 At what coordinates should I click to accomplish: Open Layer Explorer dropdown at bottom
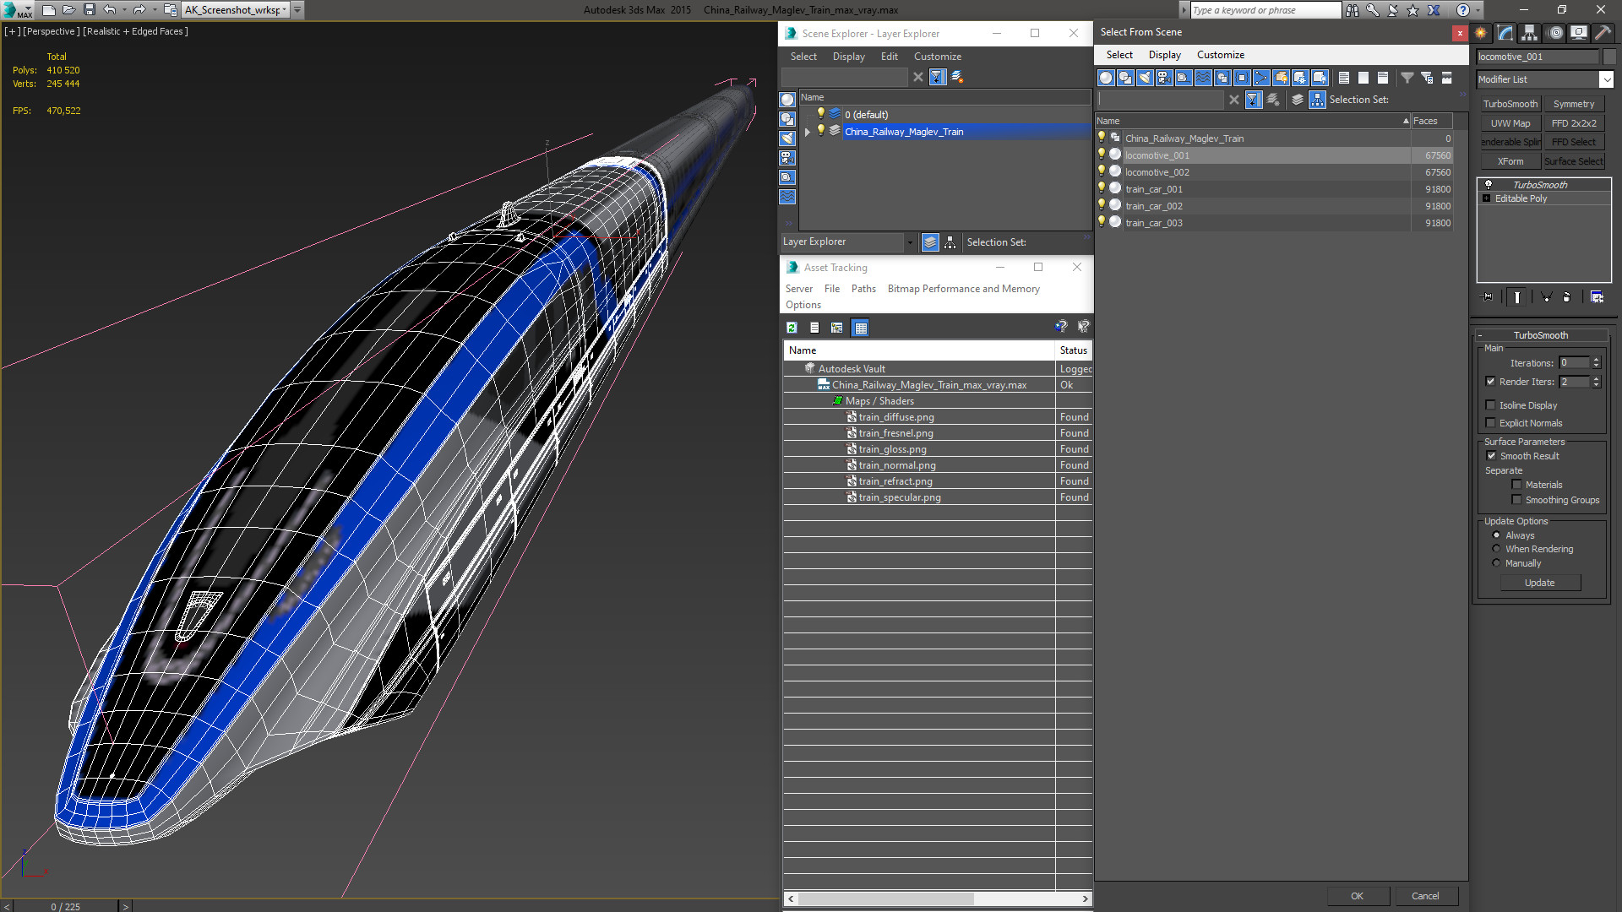coord(910,242)
